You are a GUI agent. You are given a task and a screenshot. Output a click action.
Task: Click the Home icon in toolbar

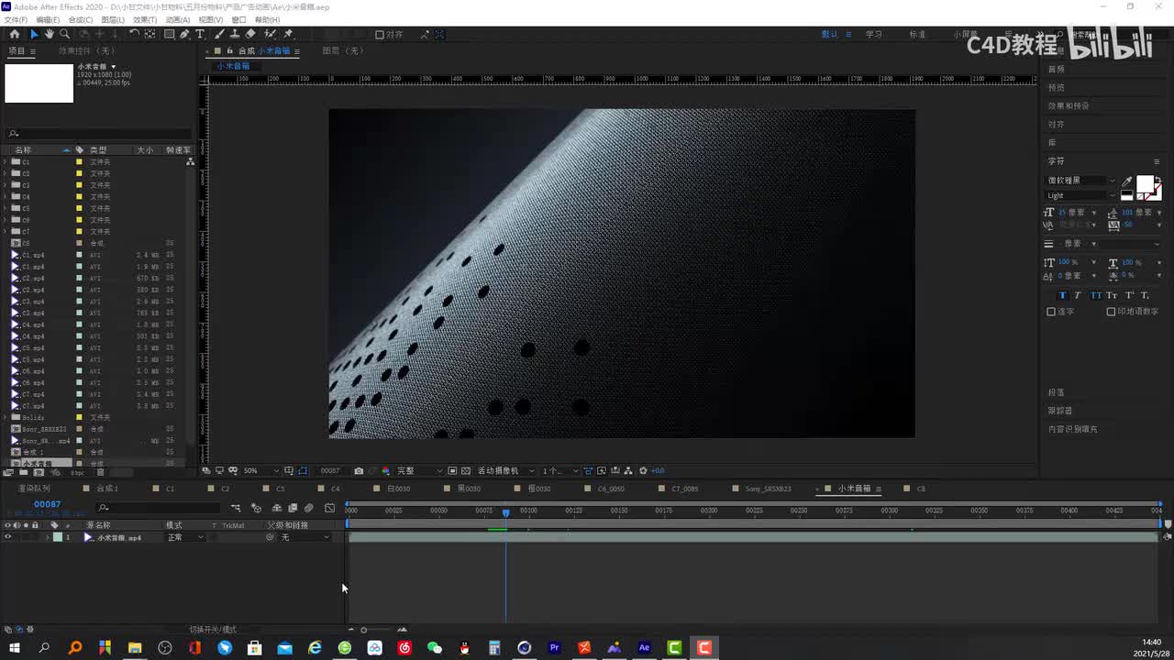pos(14,34)
